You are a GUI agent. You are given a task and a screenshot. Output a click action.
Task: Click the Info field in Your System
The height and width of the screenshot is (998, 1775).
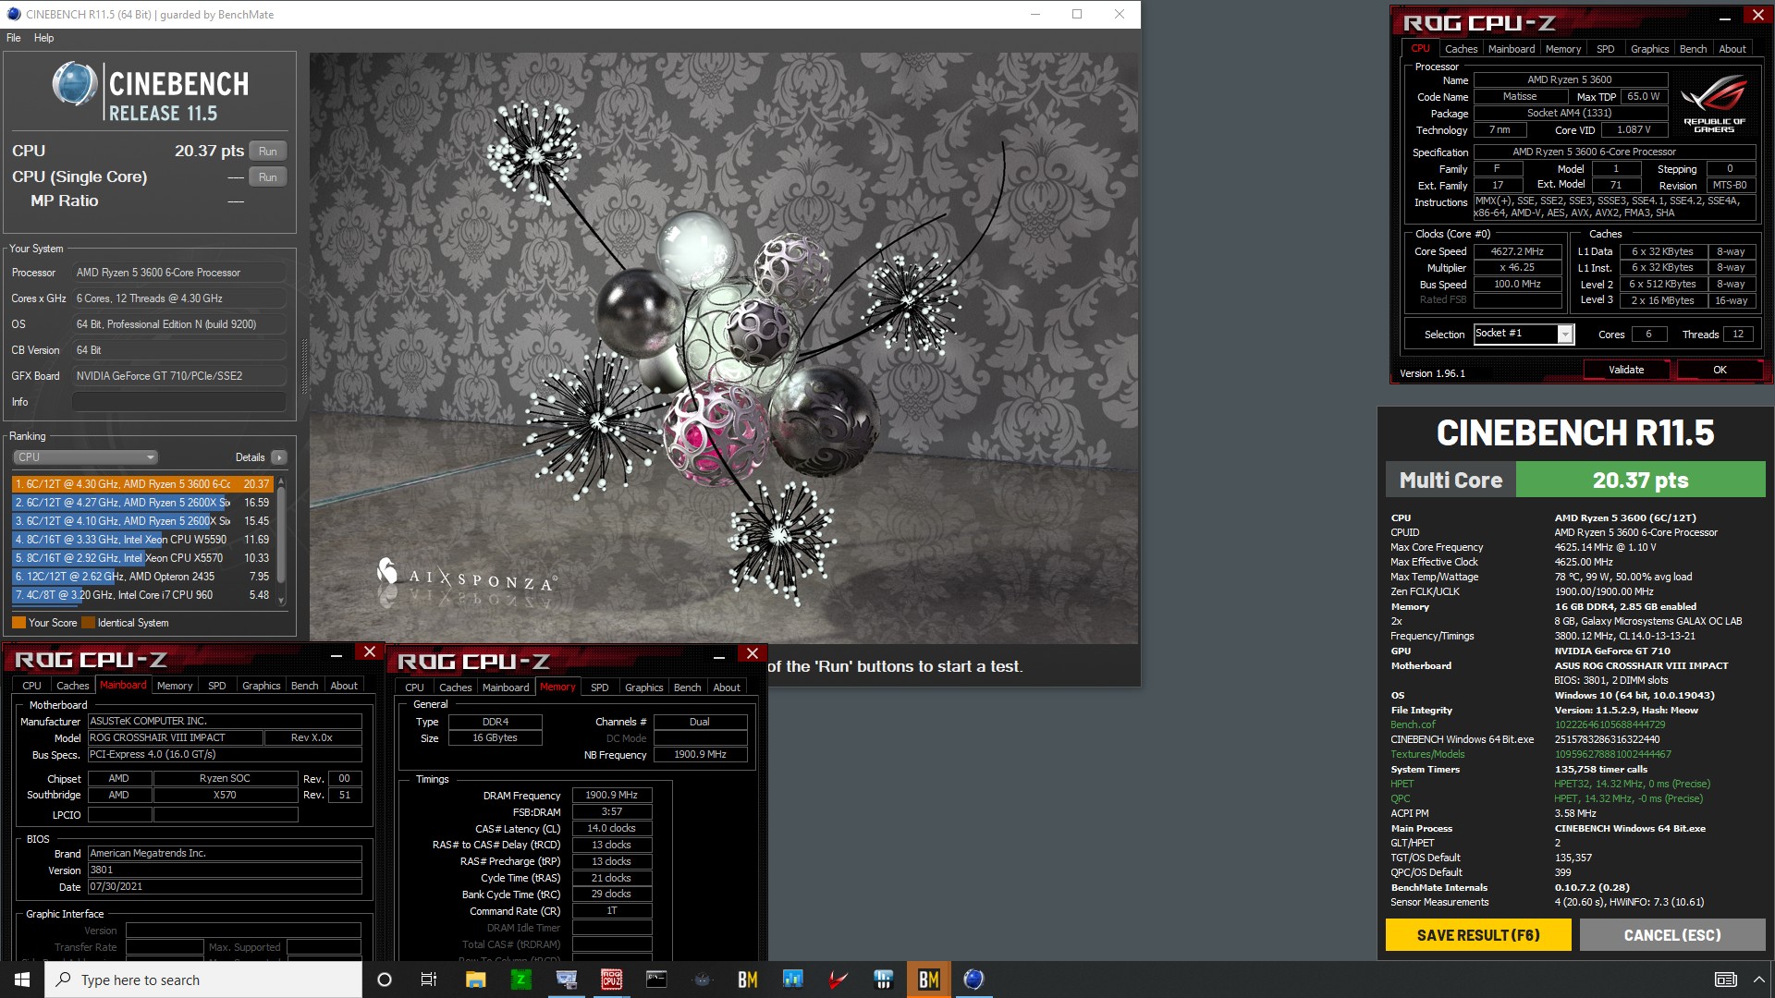178,402
